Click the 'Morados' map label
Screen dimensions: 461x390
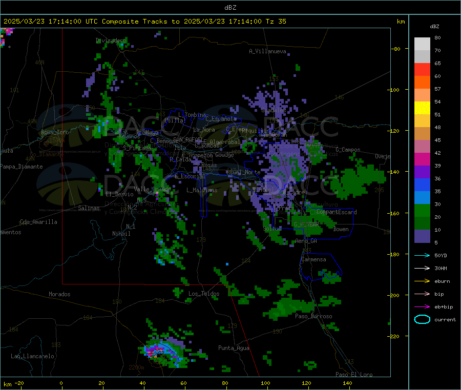pyautogui.click(x=59, y=294)
